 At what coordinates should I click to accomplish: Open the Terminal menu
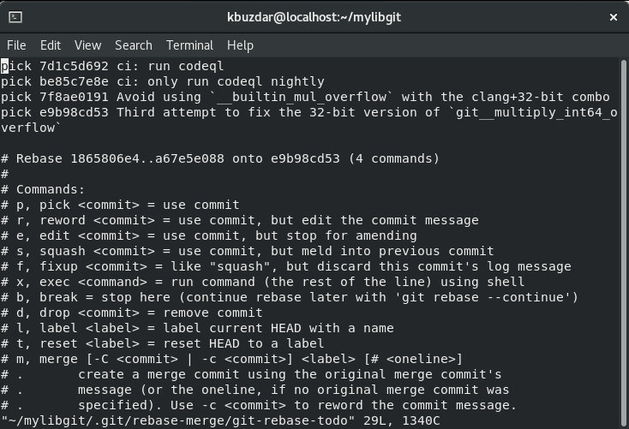(189, 45)
